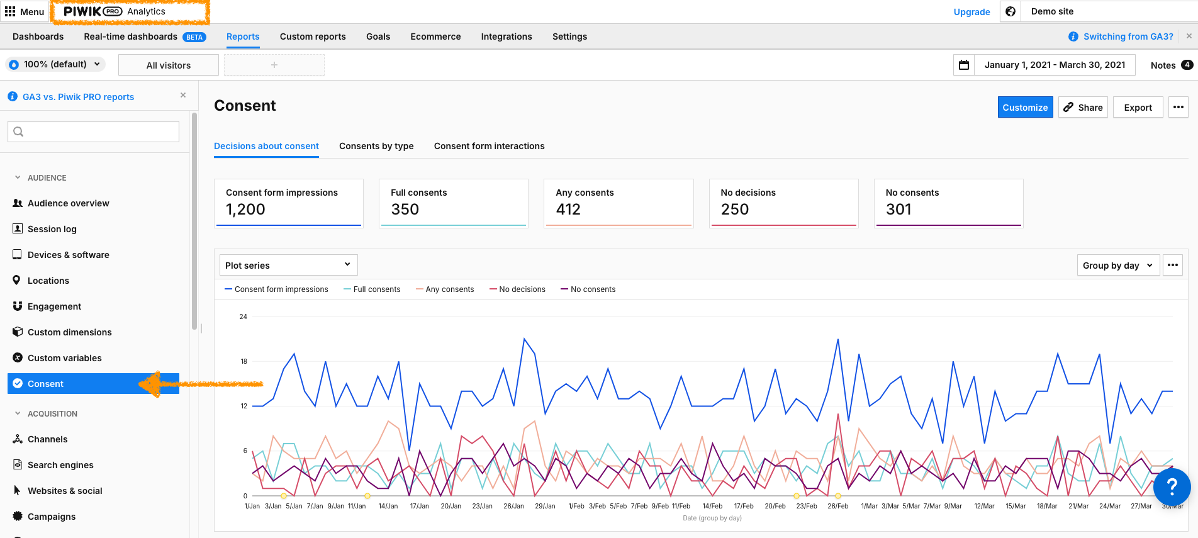
Task: Click the calendar icon beside date range
Action: 963,65
